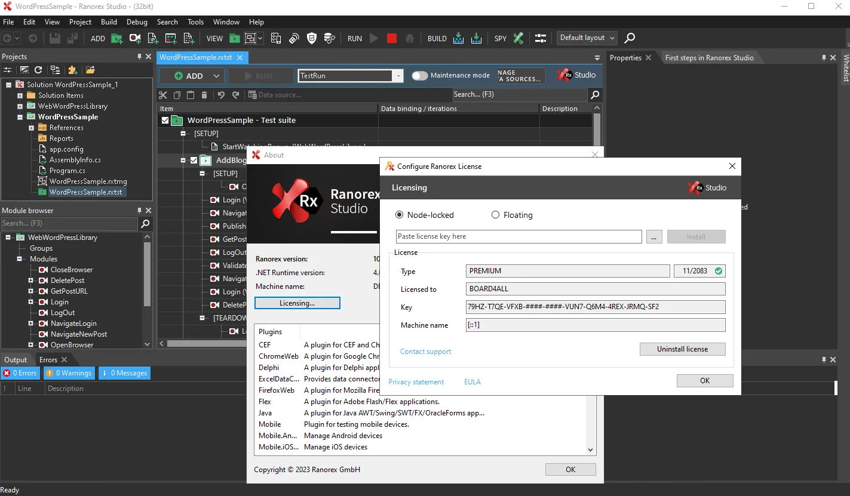
Task: Refresh the Projects panel
Action: point(38,70)
